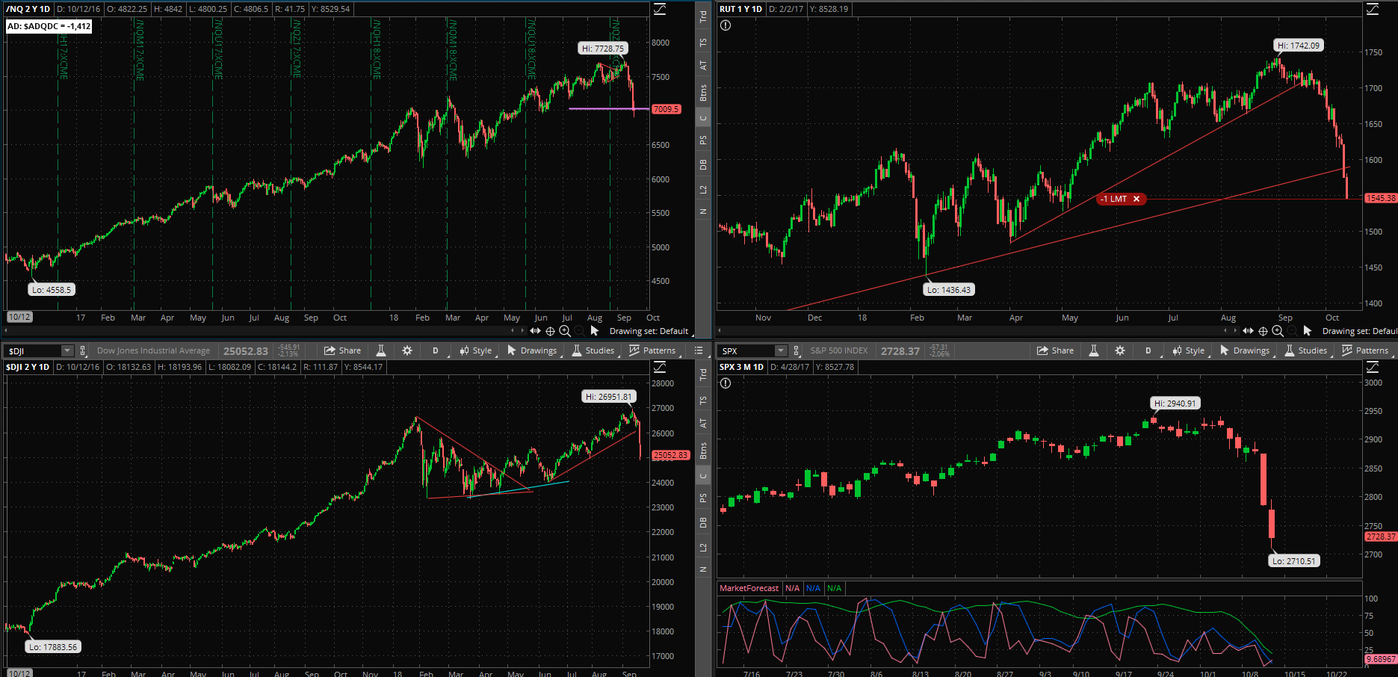Click the $DJI symbol input field

pyautogui.click(x=34, y=350)
